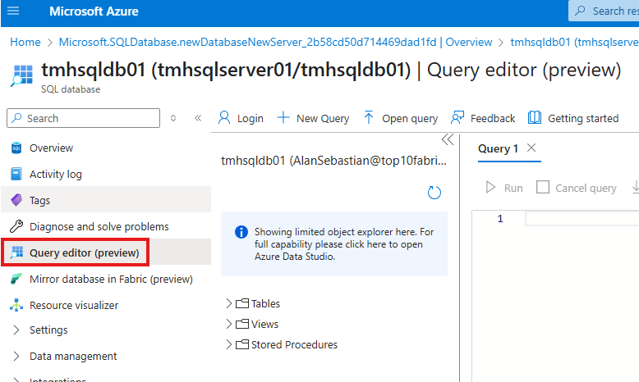Click the Query editor sidebar icon
Viewport: 639px width, 382px height.
point(16,252)
